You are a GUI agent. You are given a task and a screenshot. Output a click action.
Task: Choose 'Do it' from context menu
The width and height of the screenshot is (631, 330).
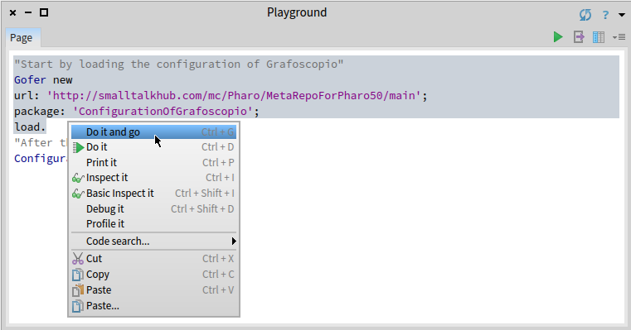pos(153,147)
